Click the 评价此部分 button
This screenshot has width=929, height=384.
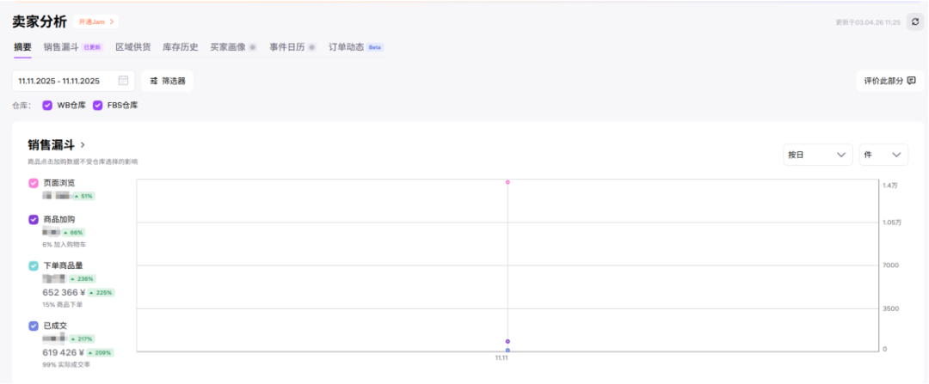890,81
